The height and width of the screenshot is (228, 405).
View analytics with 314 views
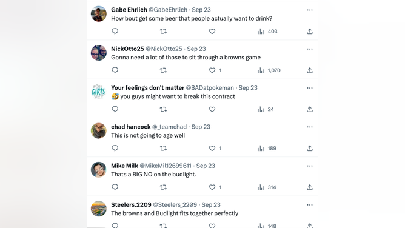click(267, 187)
